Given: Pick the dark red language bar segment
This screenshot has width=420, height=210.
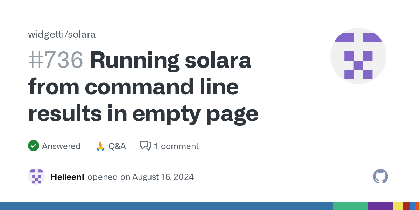Looking at the screenshot, I should (x=406, y=206).
